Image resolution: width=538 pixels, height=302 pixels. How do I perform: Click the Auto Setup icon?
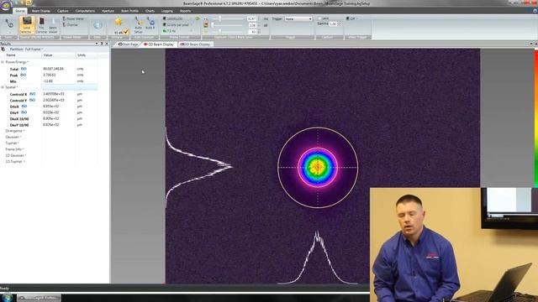click(138, 24)
